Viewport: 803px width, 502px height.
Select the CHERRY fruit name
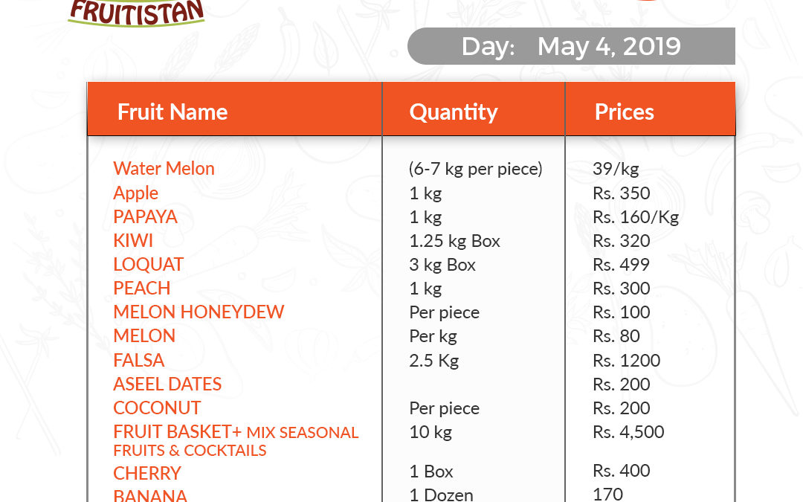(147, 473)
